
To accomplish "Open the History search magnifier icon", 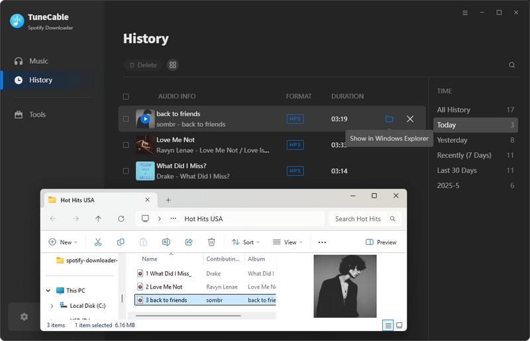I will click(511, 65).
